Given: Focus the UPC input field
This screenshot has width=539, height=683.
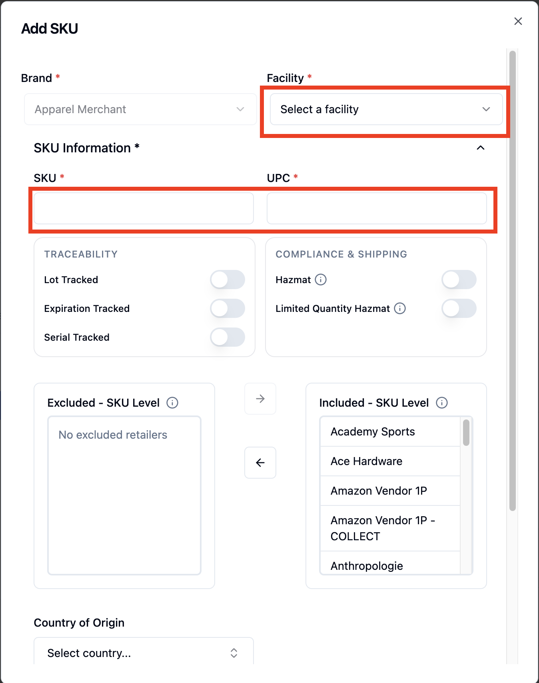Looking at the screenshot, I should click(377, 208).
